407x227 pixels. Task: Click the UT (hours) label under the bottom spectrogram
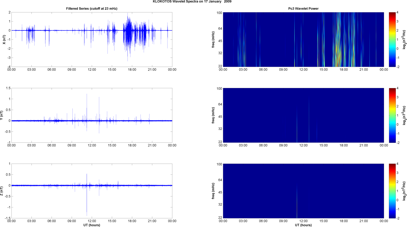(x=303, y=225)
